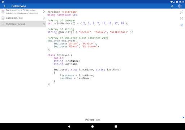The height and width of the screenshot is (130, 185).
Task: Tap the 'string FirstName;' line
Action: coord(67,61)
